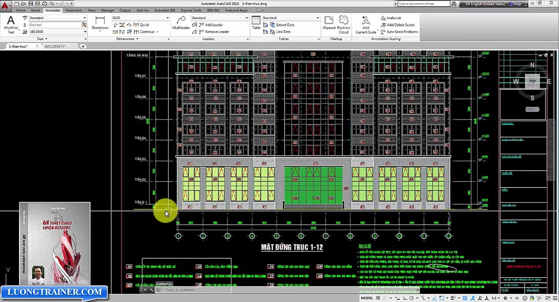Click Sync Scale Positions
The width and height of the screenshot is (559, 302).
click(x=399, y=31)
